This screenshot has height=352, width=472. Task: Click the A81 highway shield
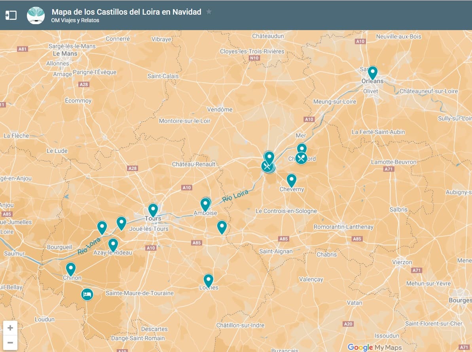[22, 49]
